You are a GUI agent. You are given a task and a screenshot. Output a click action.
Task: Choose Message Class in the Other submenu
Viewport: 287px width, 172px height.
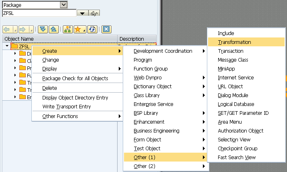pyautogui.click(x=233, y=60)
